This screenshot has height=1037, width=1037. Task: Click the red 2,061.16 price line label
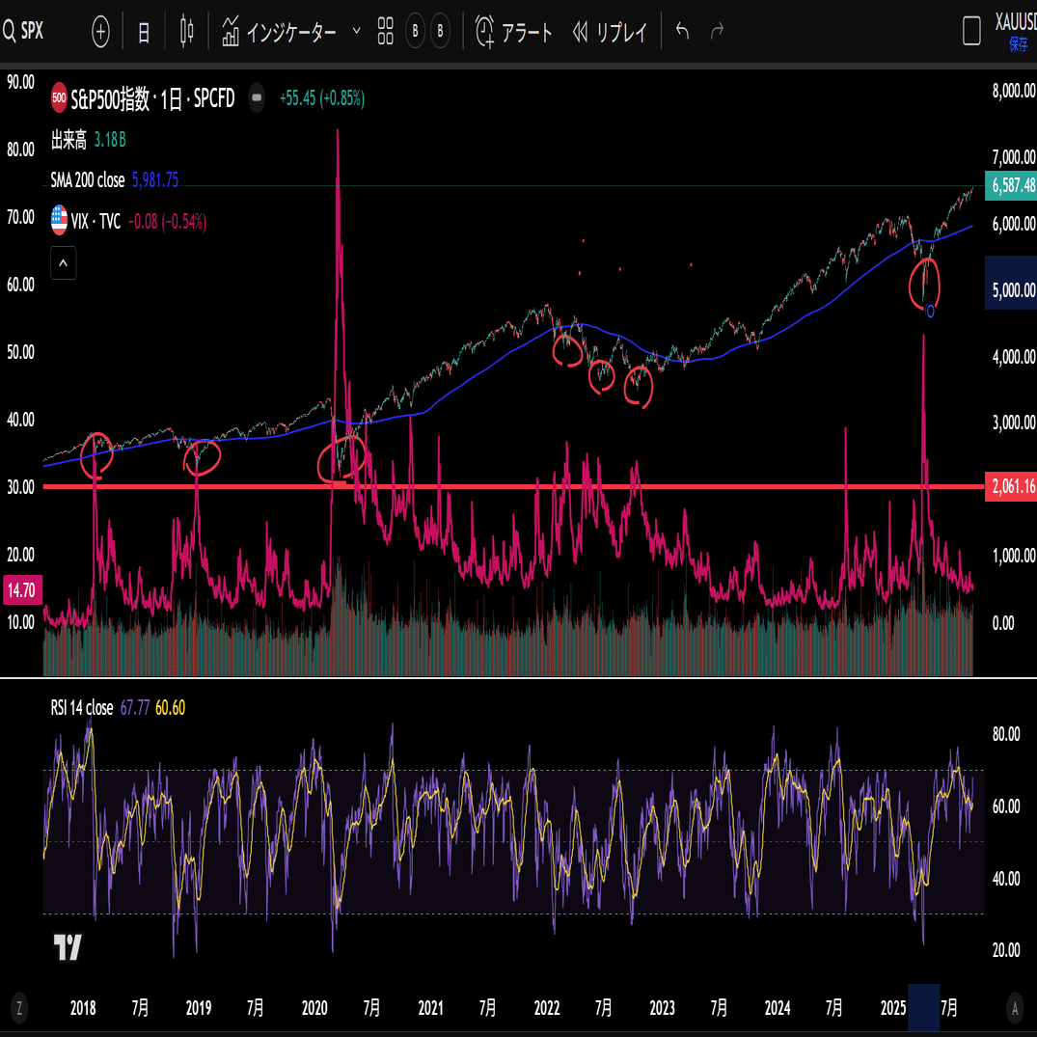pos(1011,487)
